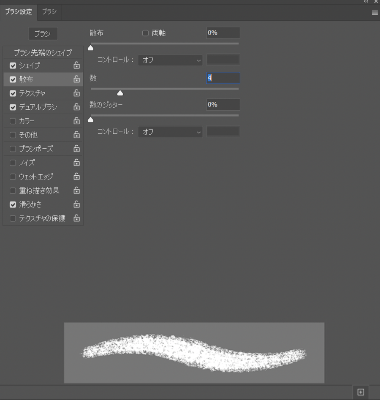Open 散布 コントロール dropdown
This screenshot has height=400, width=380.
(170, 60)
